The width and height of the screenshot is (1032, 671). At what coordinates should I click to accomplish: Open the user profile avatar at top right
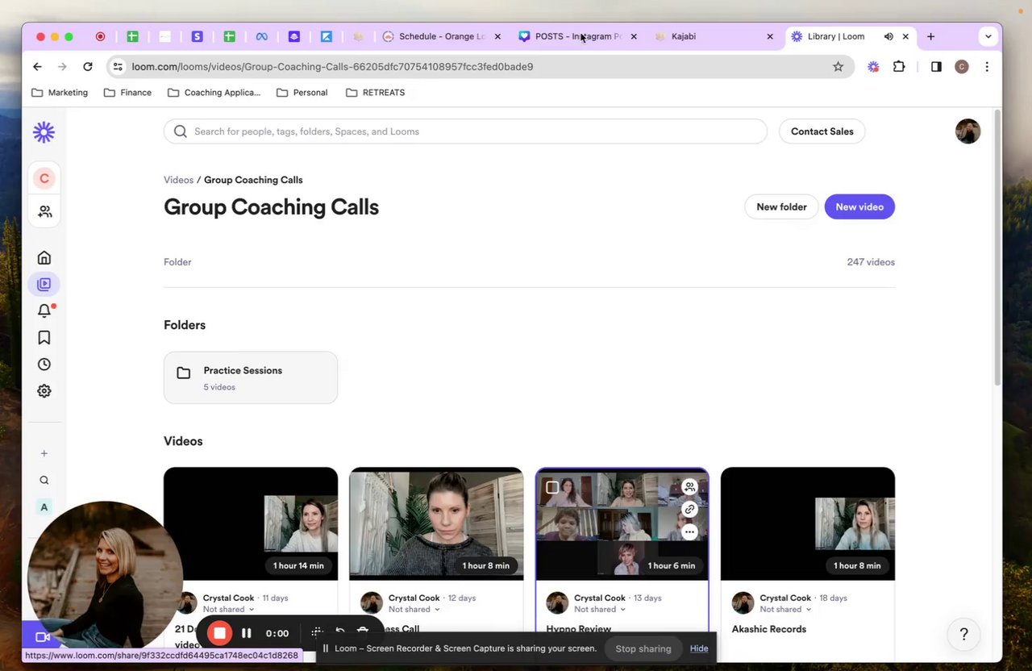(967, 131)
